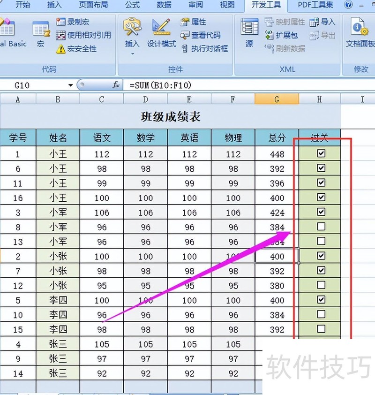The height and width of the screenshot is (395, 375).
Task: Switch to the 视图 tab
Action: coord(227,5)
